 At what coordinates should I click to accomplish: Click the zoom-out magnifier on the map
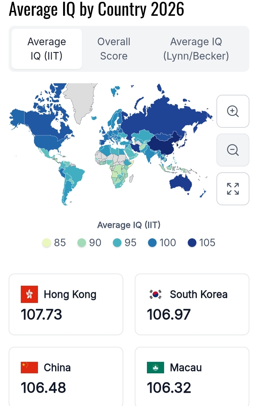click(233, 150)
